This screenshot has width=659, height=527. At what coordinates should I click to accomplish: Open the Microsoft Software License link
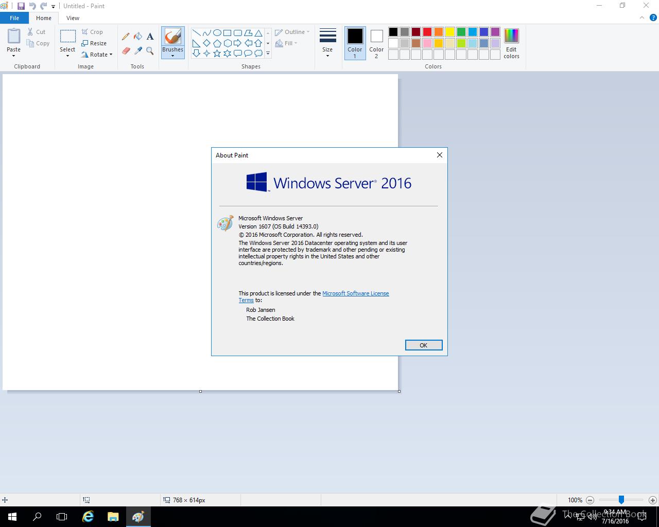(355, 293)
